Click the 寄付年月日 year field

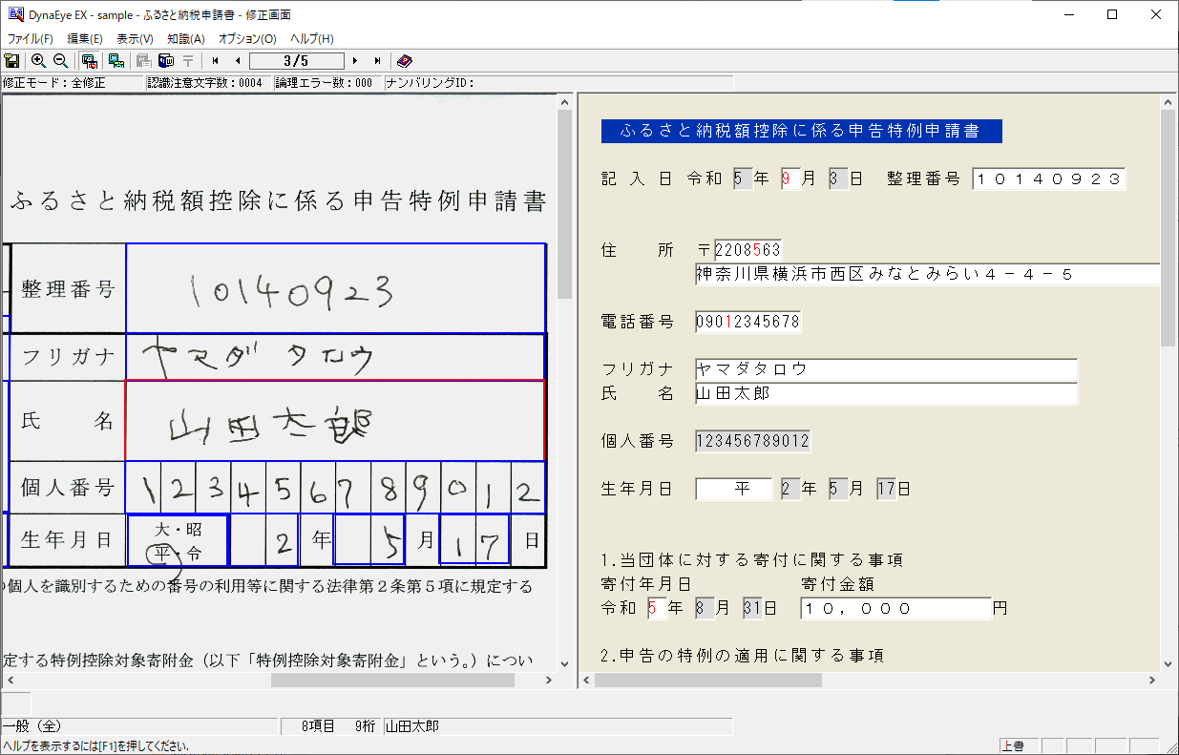pyautogui.click(x=657, y=608)
